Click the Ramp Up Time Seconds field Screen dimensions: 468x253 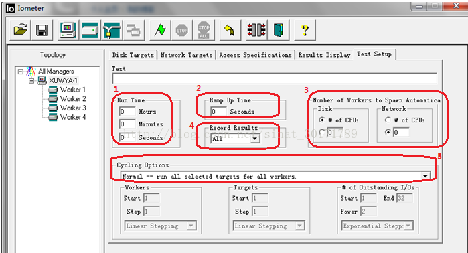tap(218, 112)
